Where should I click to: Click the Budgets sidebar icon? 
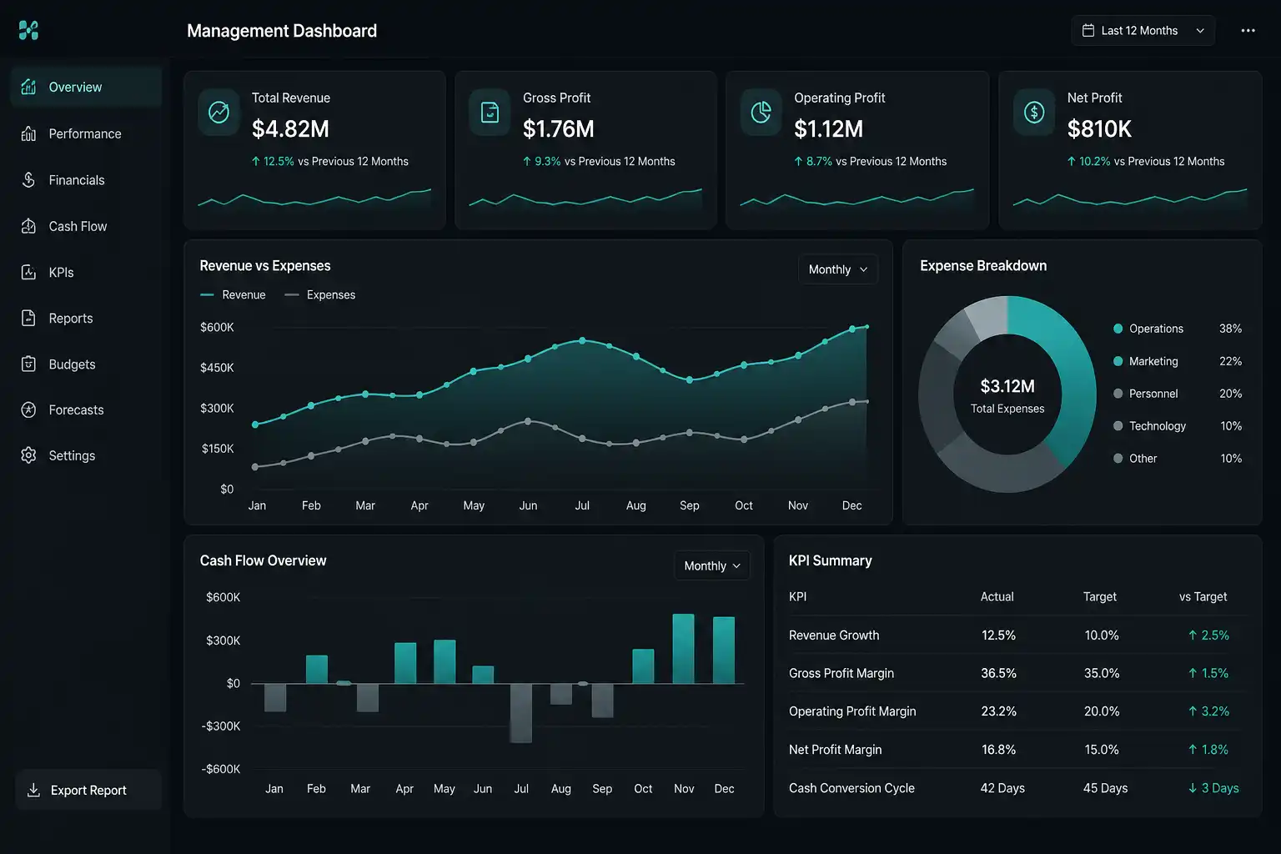[x=28, y=364]
